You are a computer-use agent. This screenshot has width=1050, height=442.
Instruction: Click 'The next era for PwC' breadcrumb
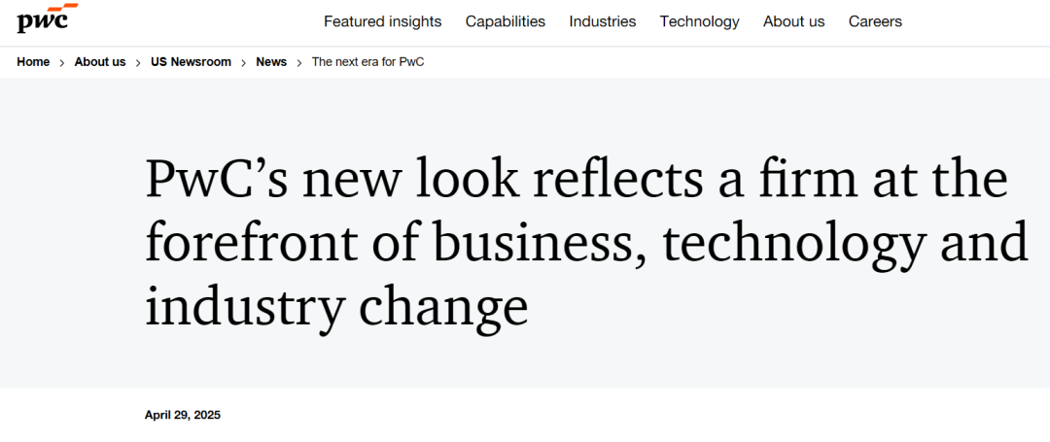(x=368, y=62)
